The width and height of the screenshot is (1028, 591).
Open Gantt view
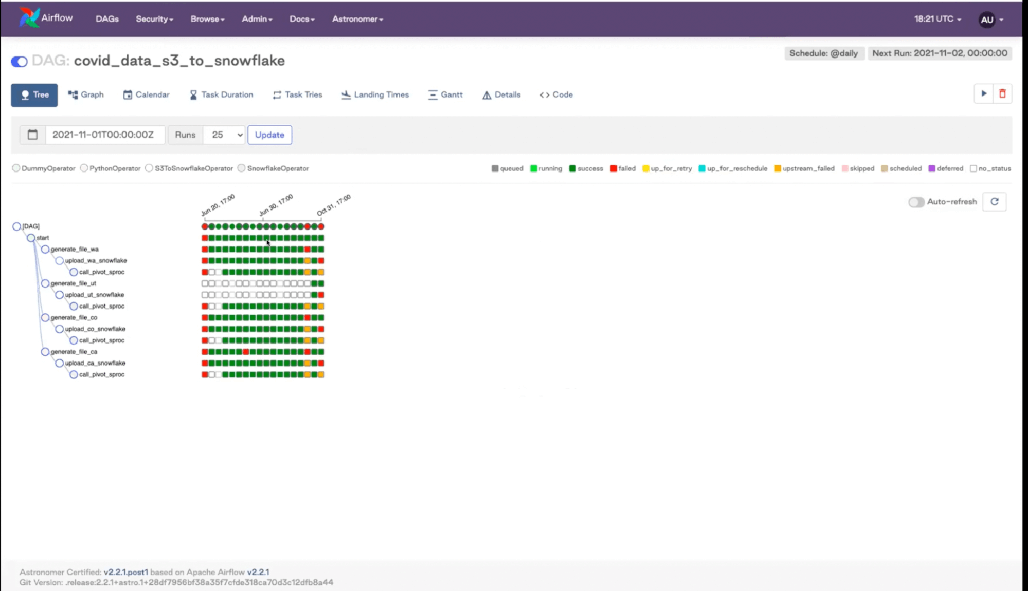point(445,95)
